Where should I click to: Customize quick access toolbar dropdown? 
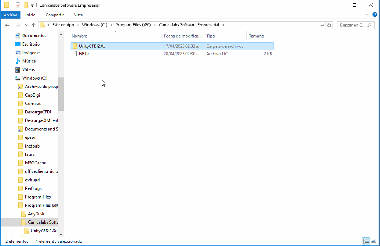32,5
